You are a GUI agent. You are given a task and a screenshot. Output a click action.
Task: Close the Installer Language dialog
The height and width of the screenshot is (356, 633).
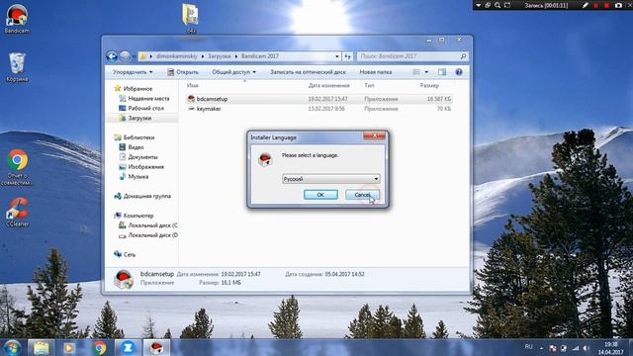tap(374, 135)
